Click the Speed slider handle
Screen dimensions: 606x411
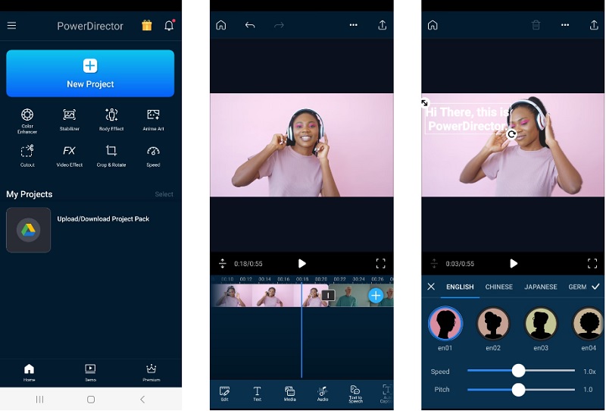[x=518, y=371]
